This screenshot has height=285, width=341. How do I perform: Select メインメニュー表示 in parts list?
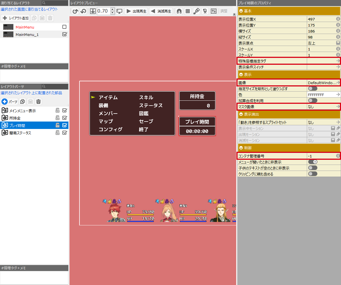click(23, 111)
